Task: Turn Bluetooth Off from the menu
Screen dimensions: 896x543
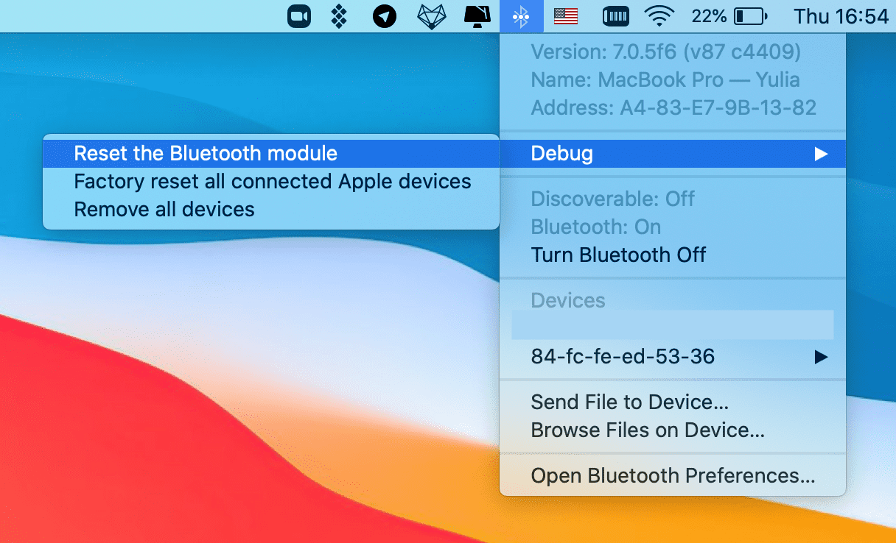Action: tap(618, 255)
